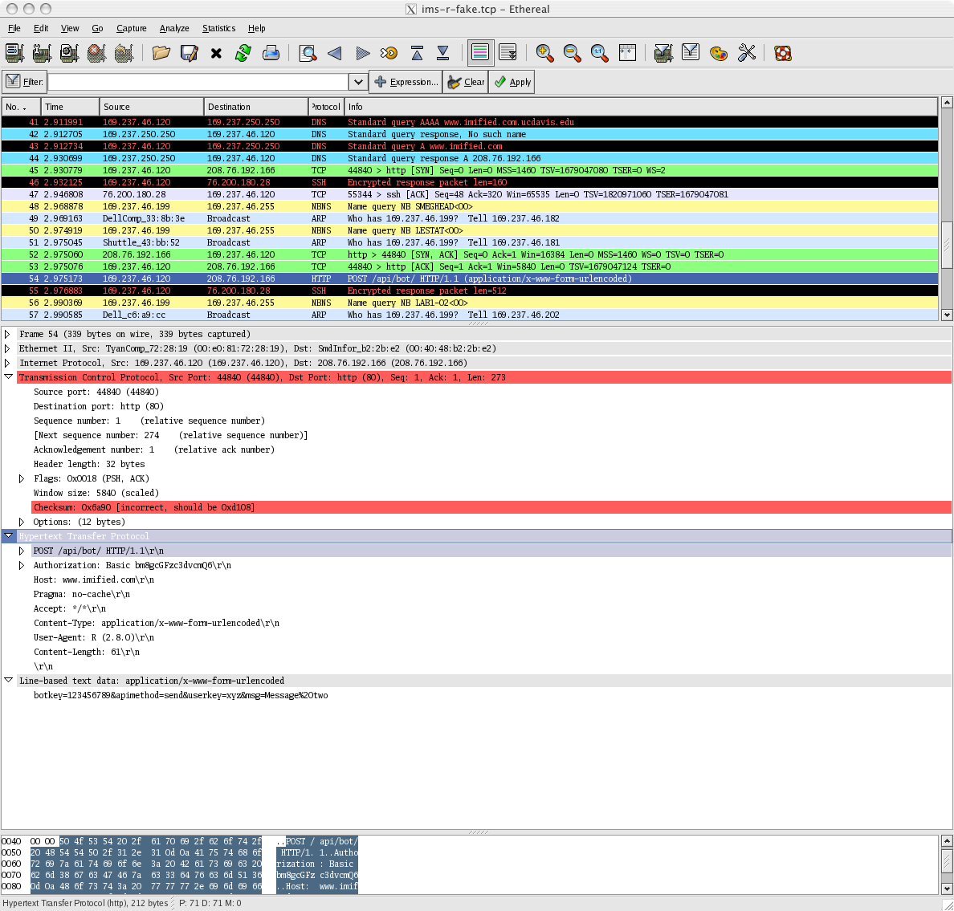The image size is (954, 911).
Task: Go forward in packet history arrow
Action: point(363,54)
